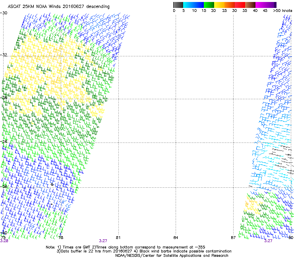Screen dimensions: 294x258
Task: Click the brown 35-40 knots legend segment
Action: pyautogui.click(x=250, y=5)
